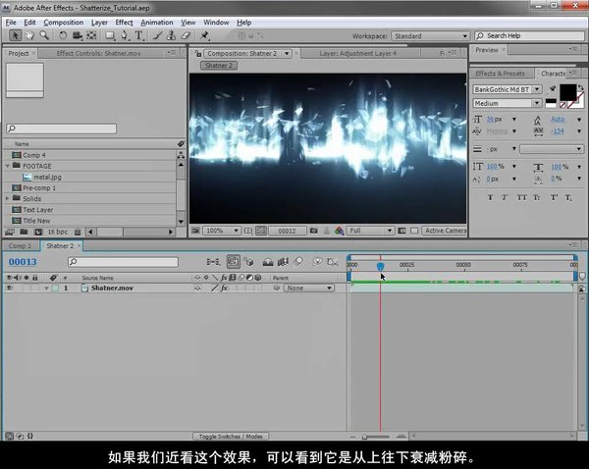
Task: Pick the Eraser tool
Action: 184,35
